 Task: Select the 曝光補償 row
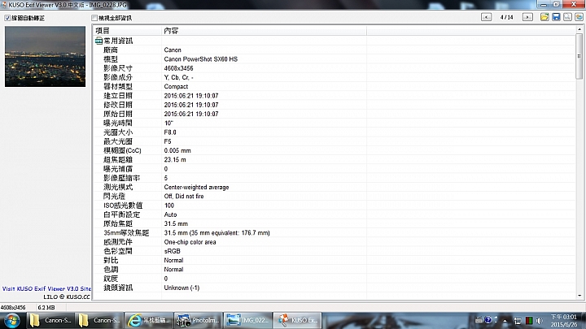(335, 169)
